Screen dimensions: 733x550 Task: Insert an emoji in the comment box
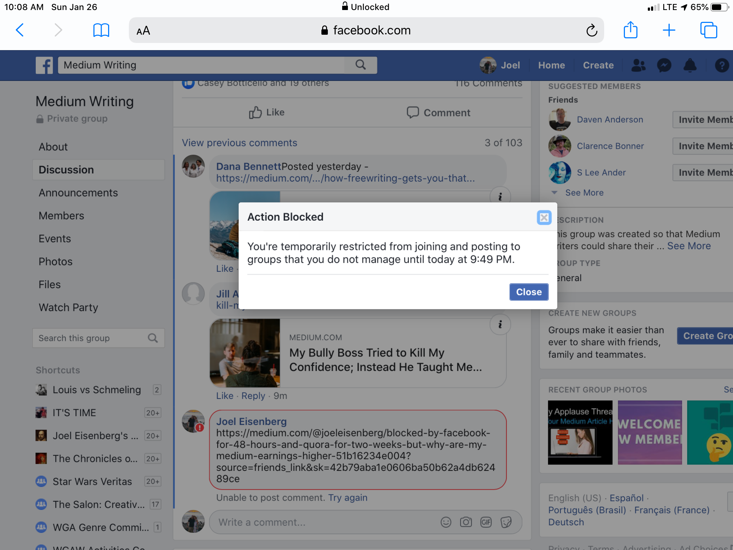446,522
